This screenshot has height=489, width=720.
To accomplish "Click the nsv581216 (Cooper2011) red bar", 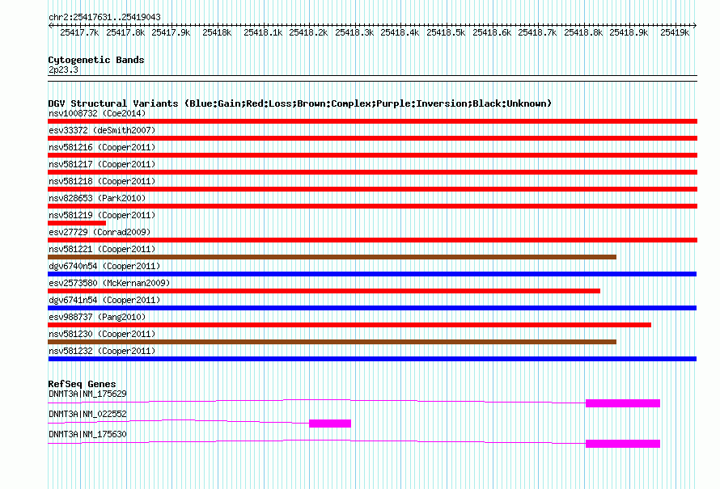I will pyautogui.click(x=372, y=155).
